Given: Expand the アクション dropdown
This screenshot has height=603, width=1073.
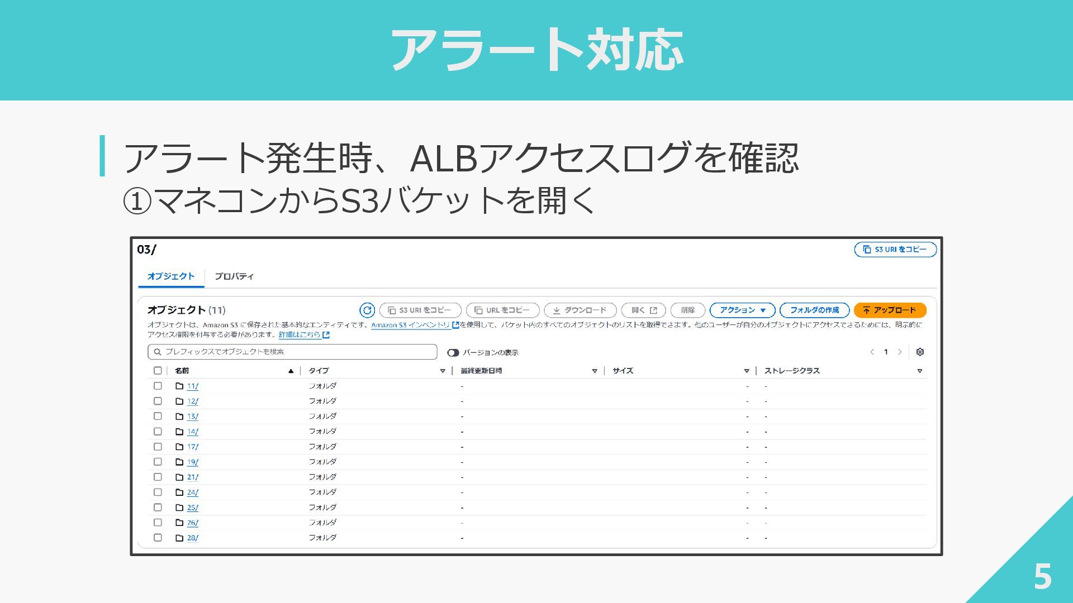Looking at the screenshot, I should coord(742,310).
